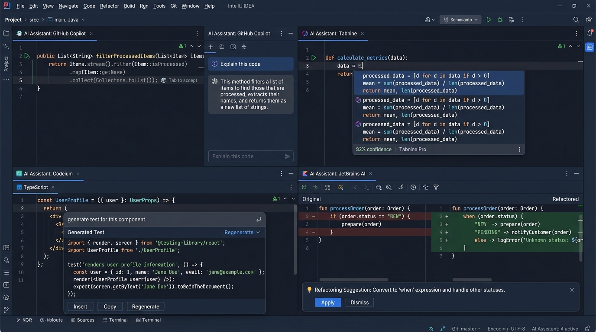This screenshot has height=332, width=596.
Task: Copy the generated test code
Action: click(x=110, y=306)
